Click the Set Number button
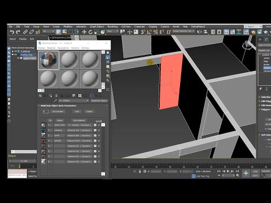The width and height of the screenshot is (271, 203). tap(58, 112)
